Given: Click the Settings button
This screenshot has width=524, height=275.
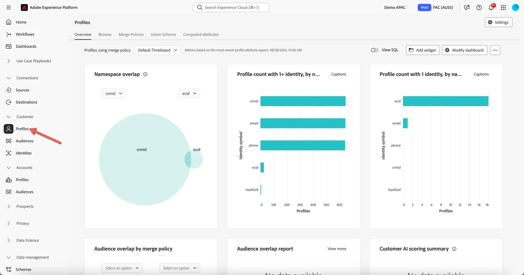Looking at the screenshot, I should coord(499,22).
